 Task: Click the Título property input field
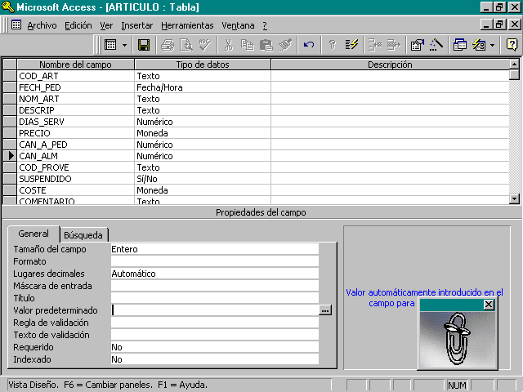coord(214,298)
